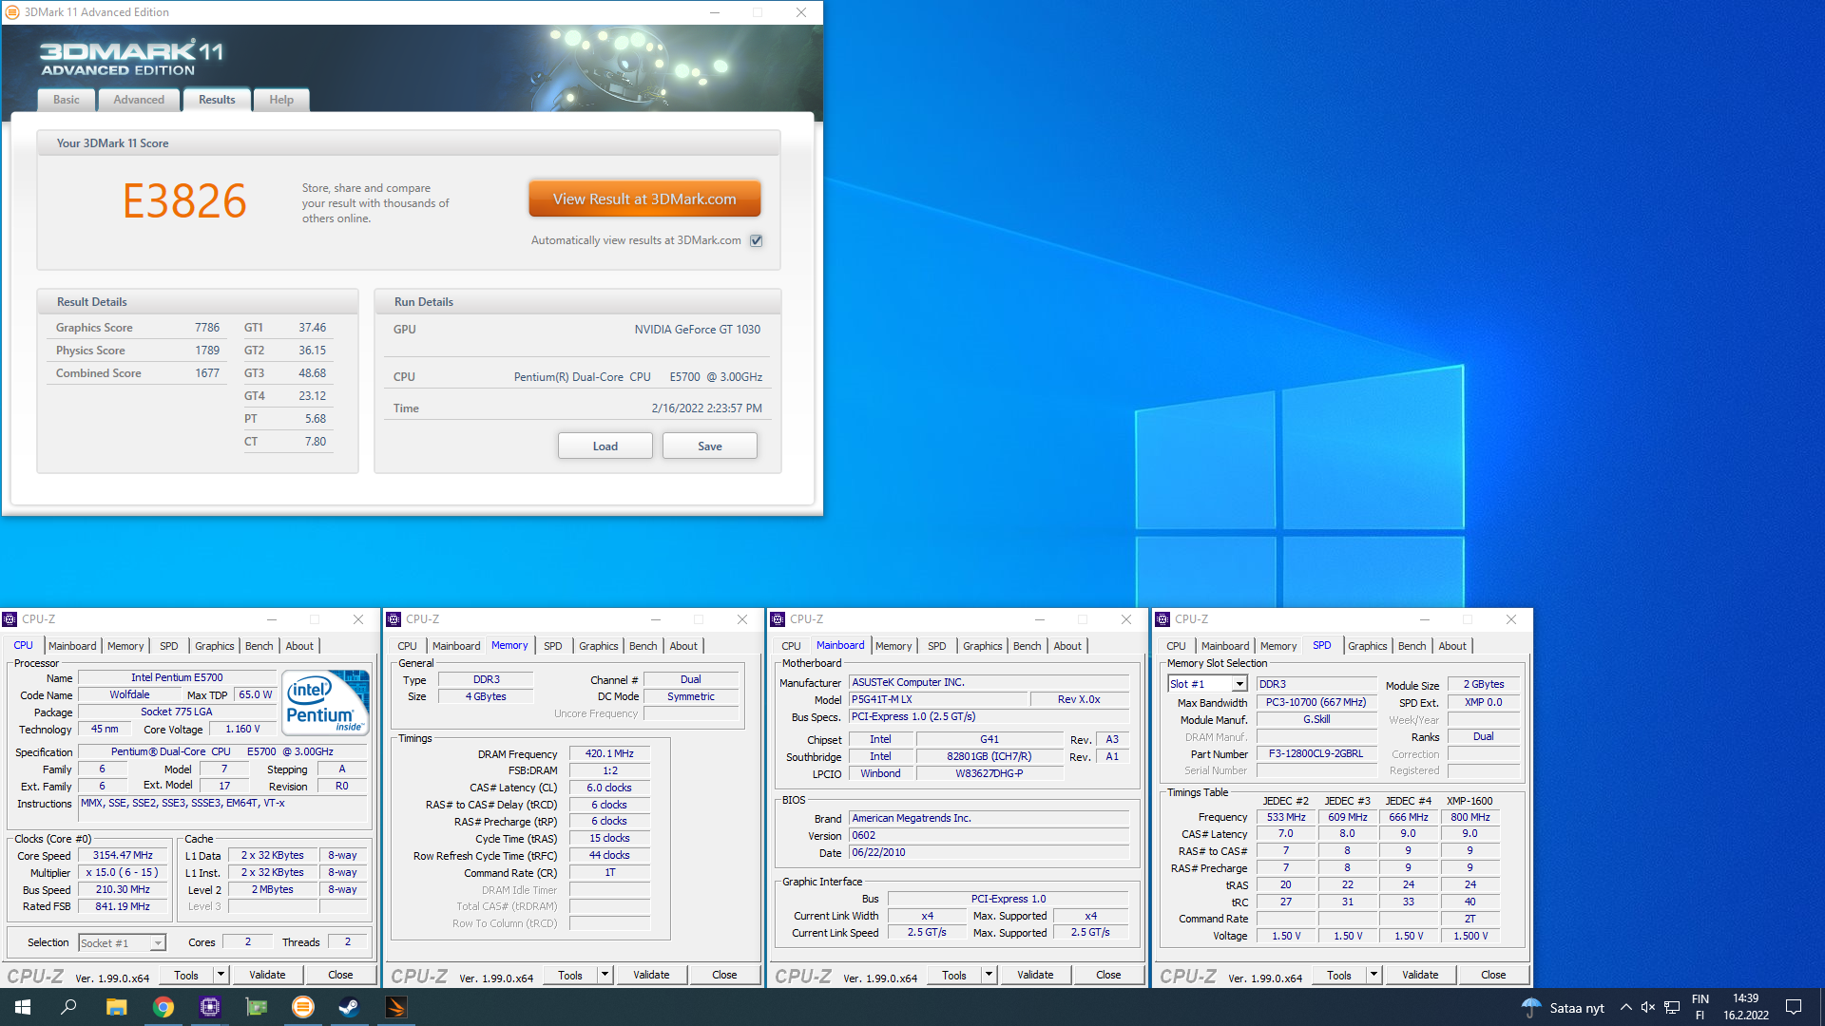Click Tools button in Mainboard window

click(x=954, y=975)
